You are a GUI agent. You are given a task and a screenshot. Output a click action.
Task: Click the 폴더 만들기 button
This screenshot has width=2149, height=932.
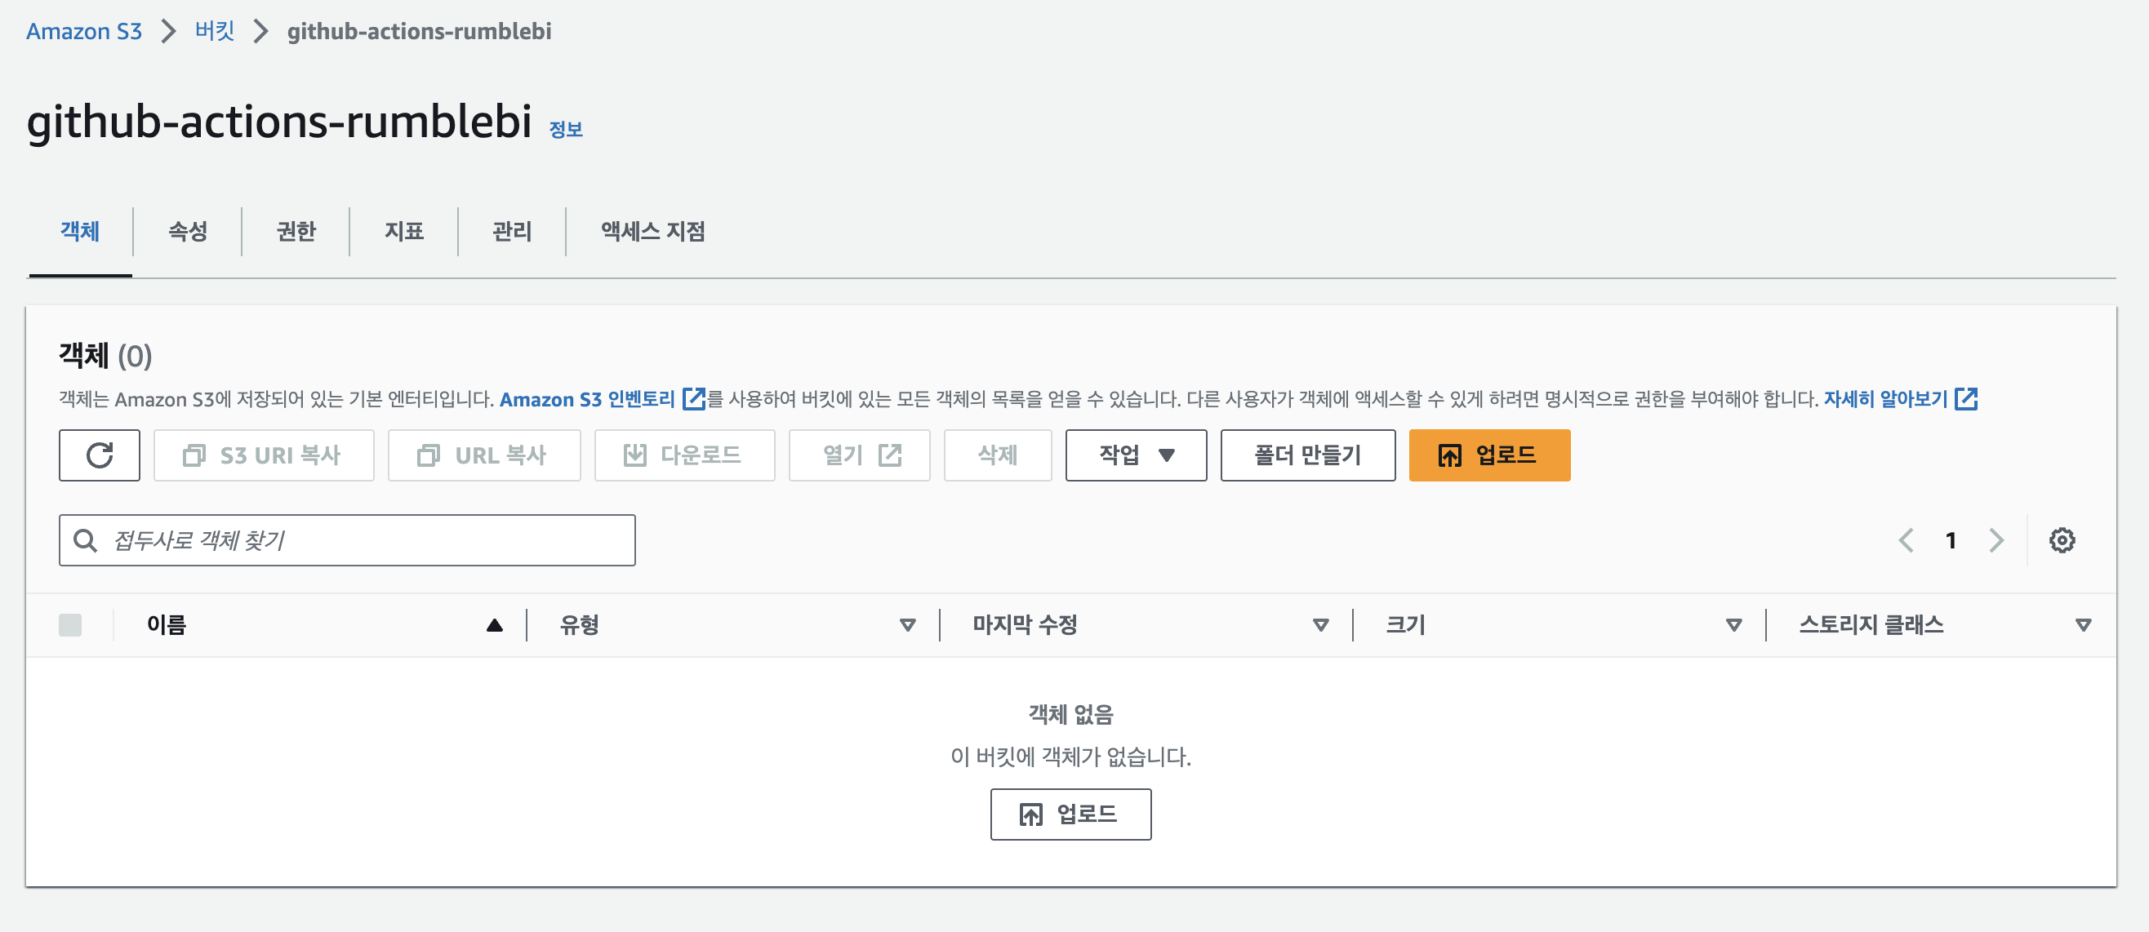tap(1307, 455)
